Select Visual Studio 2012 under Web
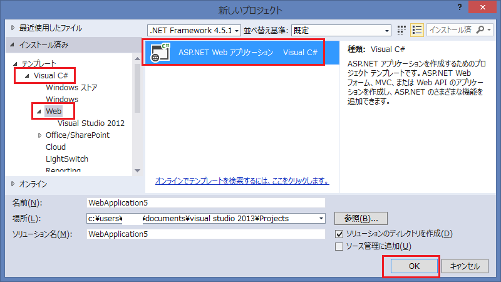This screenshot has width=501, height=282. tap(91, 123)
